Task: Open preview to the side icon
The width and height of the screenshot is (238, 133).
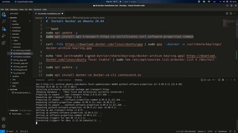Action: tap(227, 13)
